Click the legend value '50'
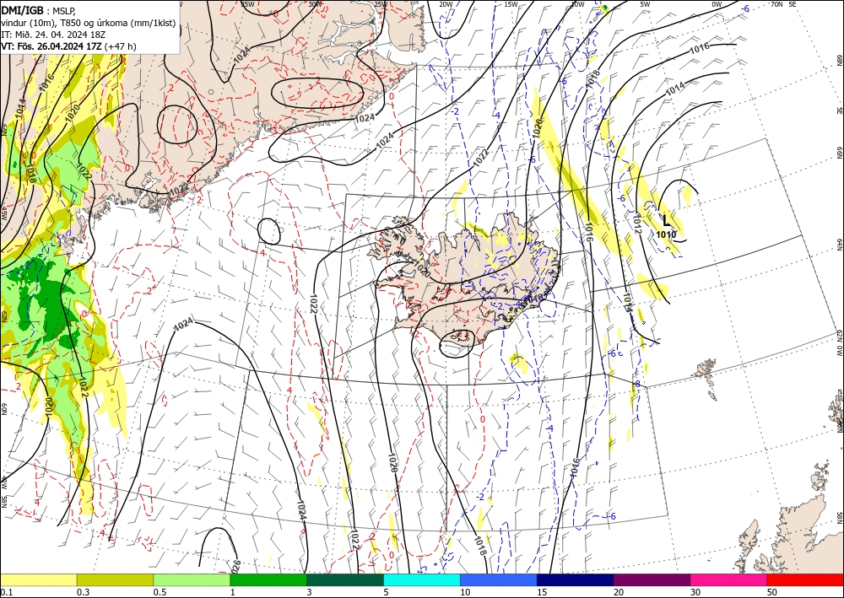Screen dimensions: 844x598 coord(772,592)
